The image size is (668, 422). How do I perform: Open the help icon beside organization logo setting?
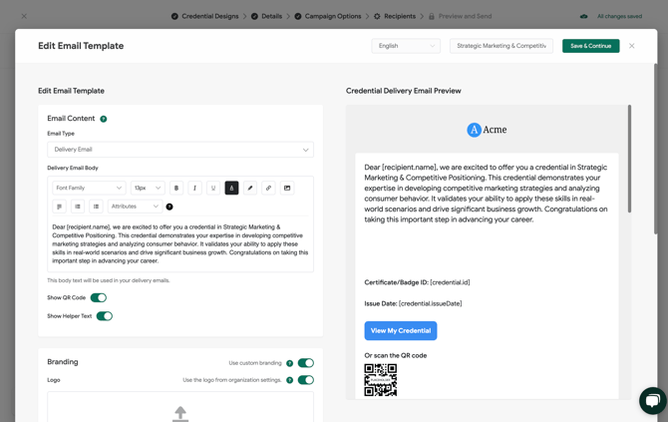[290, 380]
